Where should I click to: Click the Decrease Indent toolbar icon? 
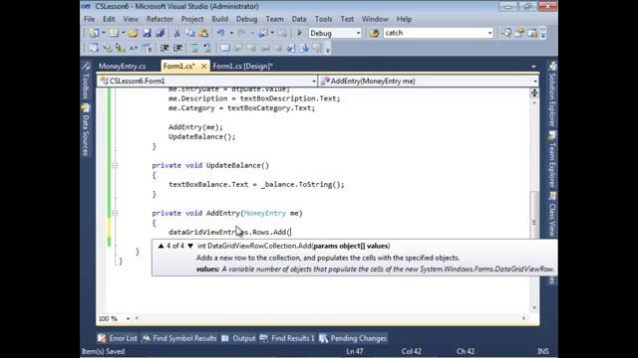point(164,49)
